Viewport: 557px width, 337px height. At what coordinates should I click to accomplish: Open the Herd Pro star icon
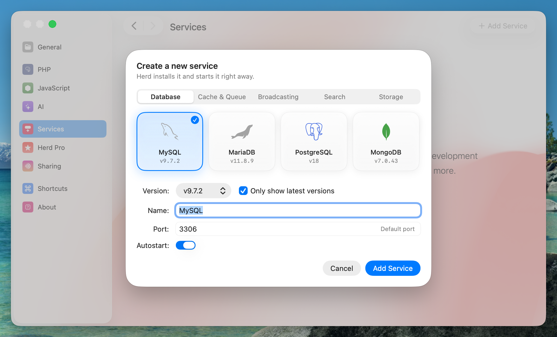(x=28, y=147)
